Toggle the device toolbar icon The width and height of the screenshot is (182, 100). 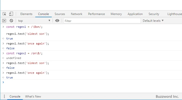tap(11, 14)
